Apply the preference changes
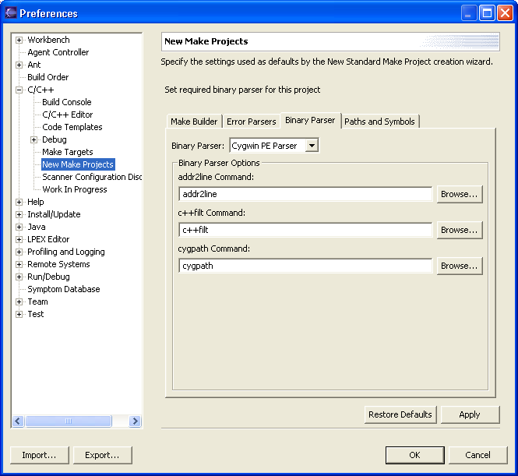Viewport: 518px width, 476px height. pos(470,414)
